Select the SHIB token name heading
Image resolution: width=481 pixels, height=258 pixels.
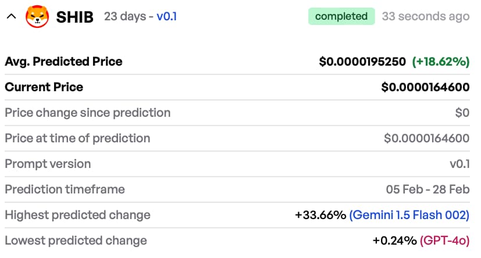pyautogui.click(x=75, y=17)
